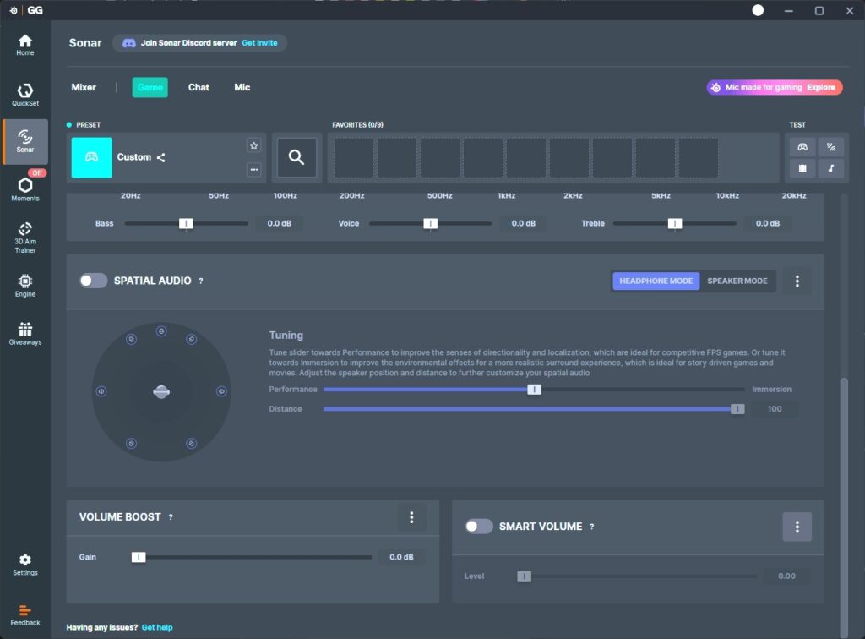Show Spatial Audio help tooltip
Image resolution: width=865 pixels, height=639 pixels.
[x=201, y=281]
